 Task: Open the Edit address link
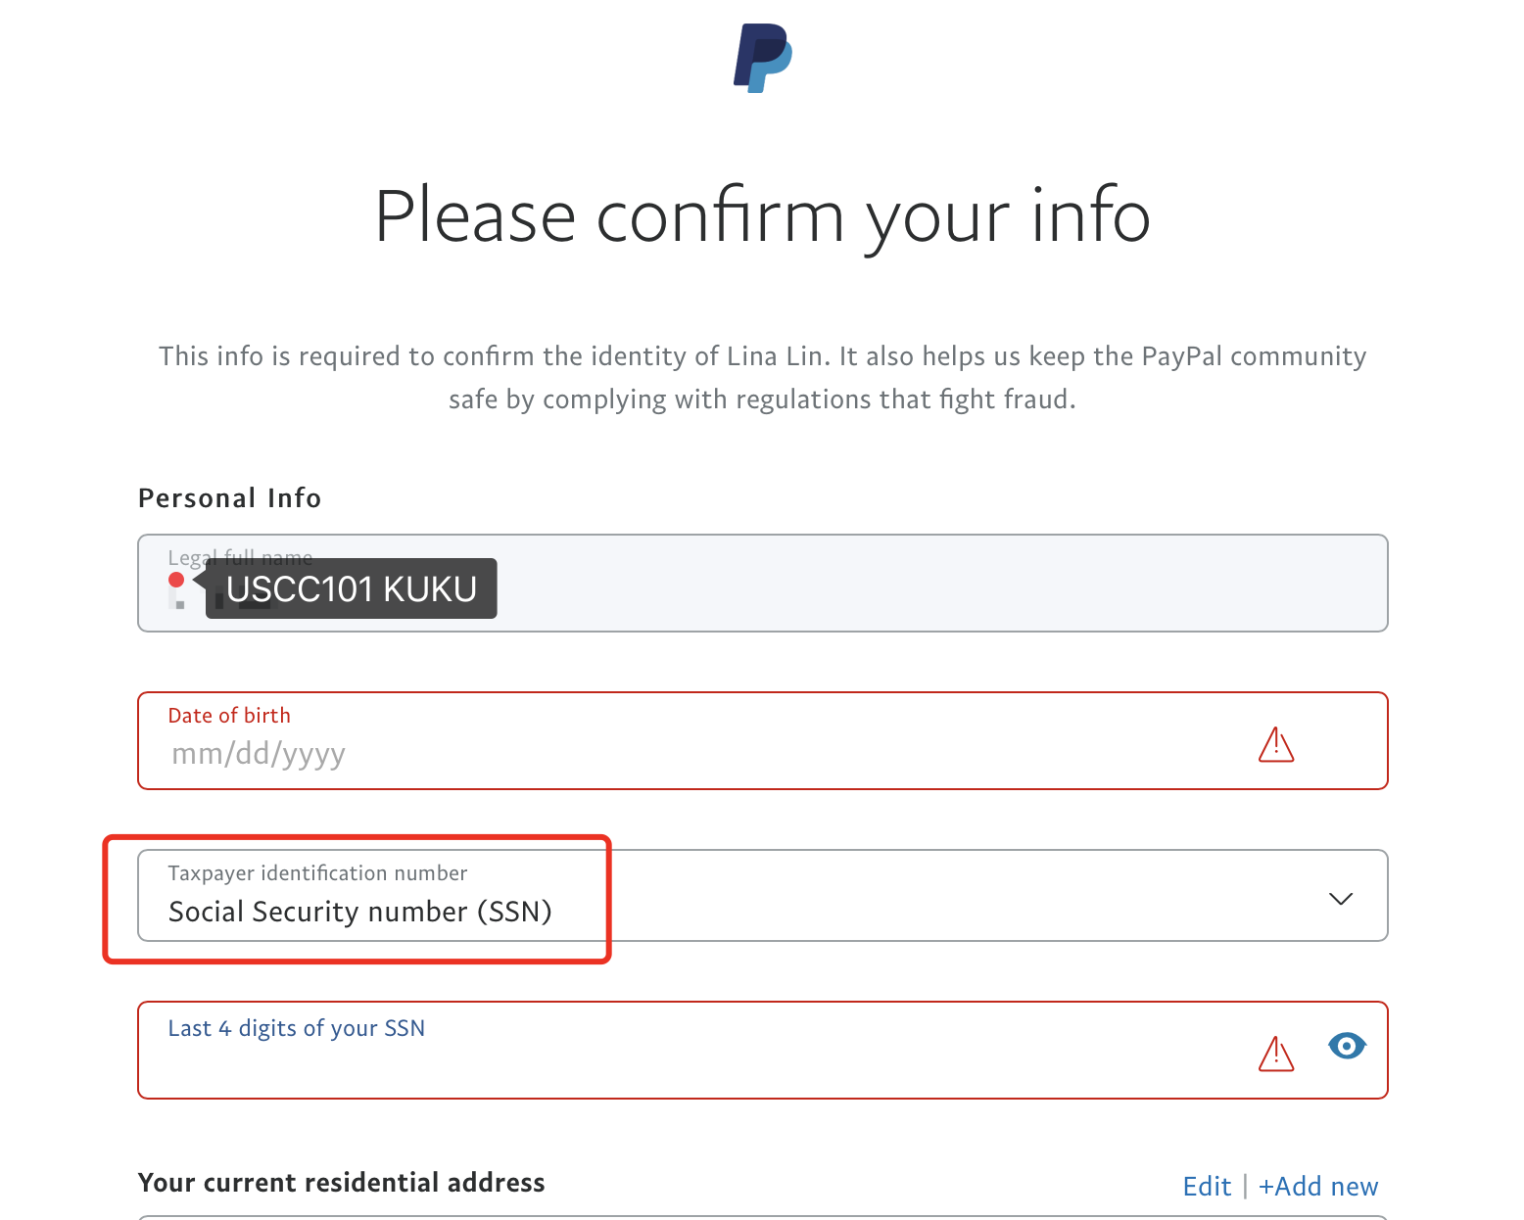tap(1207, 1187)
